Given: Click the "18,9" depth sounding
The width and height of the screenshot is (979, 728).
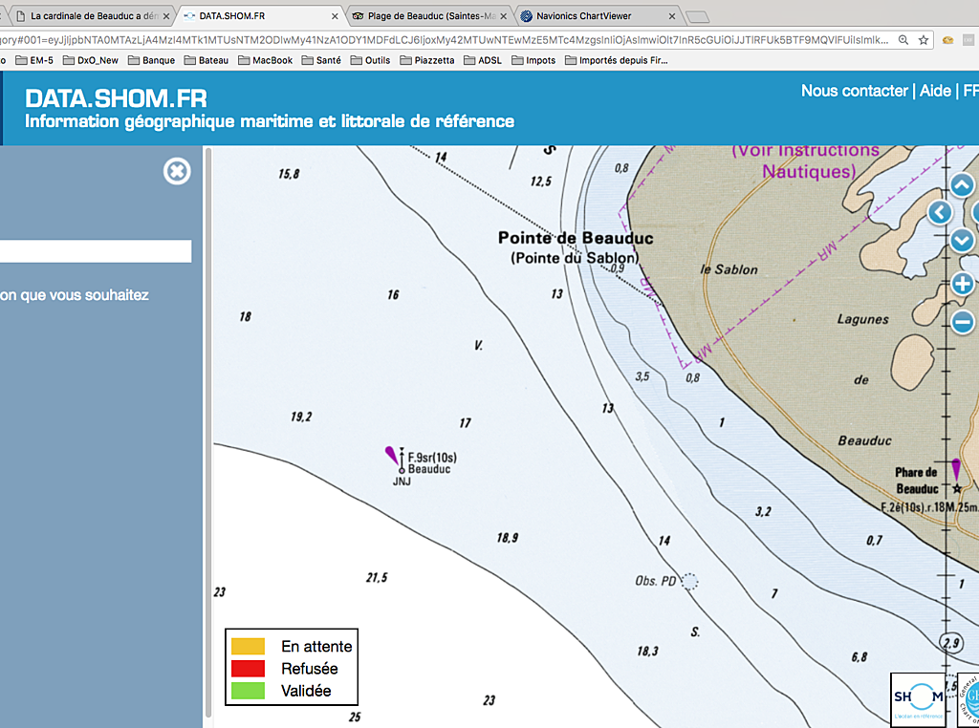Looking at the screenshot, I should click(x=507, y=538).
